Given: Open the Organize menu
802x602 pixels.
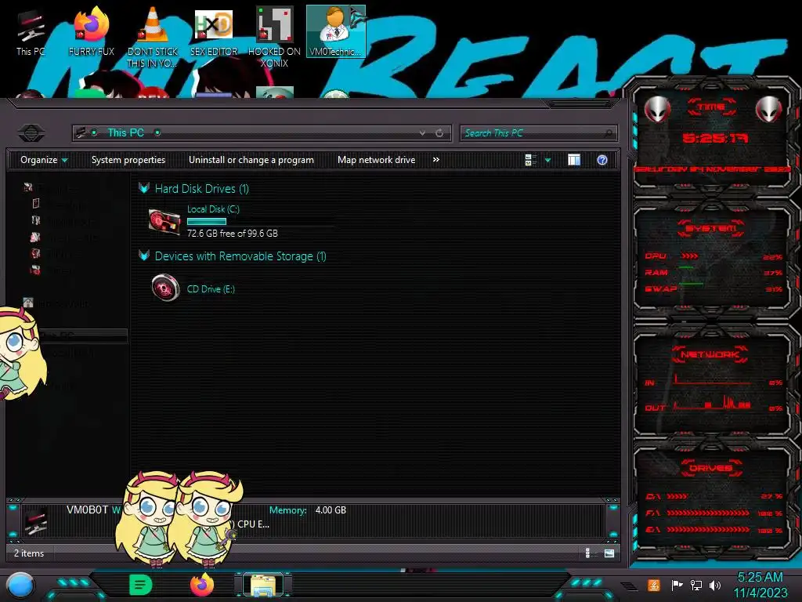Looking at the screenshot, I should (44, 160).
